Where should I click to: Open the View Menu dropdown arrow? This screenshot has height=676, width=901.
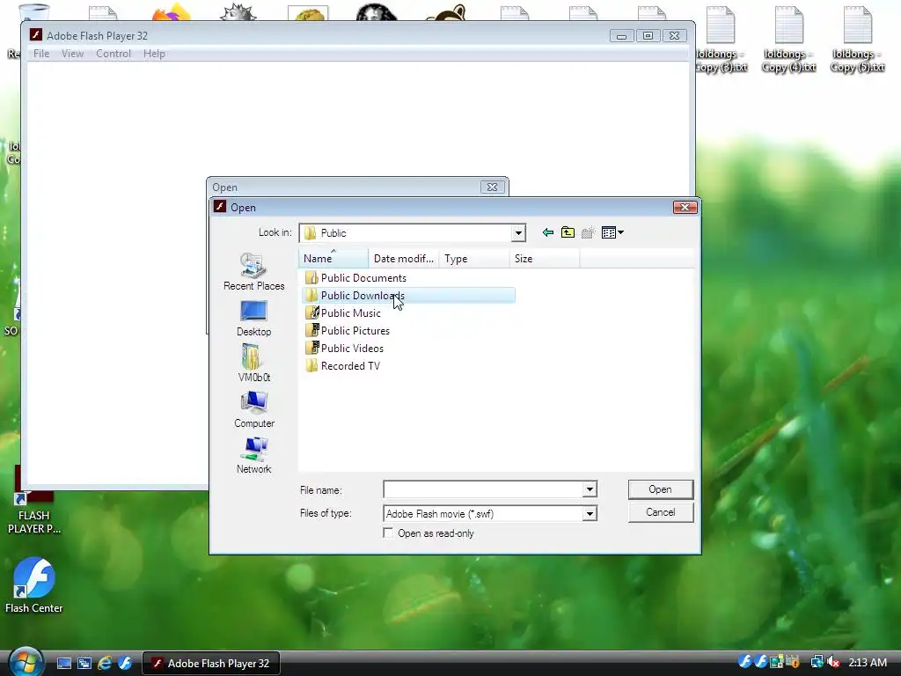(621, 232)
